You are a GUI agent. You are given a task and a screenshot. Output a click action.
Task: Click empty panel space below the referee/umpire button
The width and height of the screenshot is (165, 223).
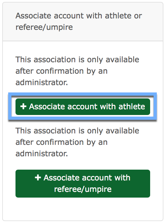[x=83, y=209]
